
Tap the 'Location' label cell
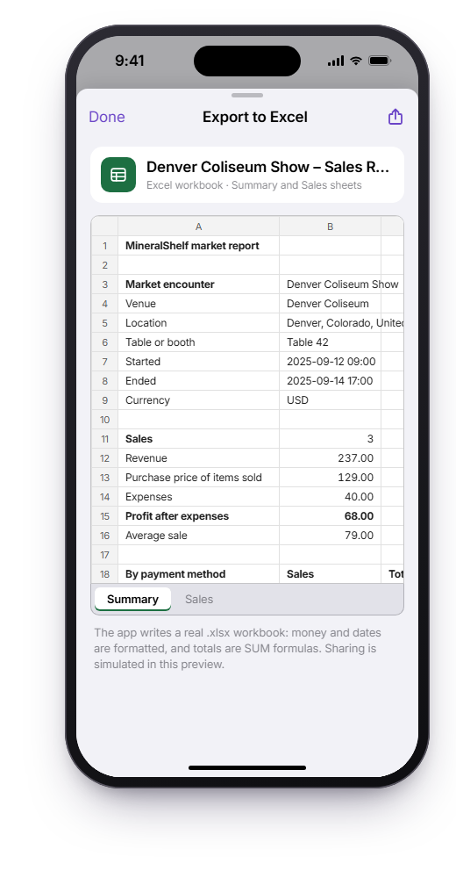199,323
